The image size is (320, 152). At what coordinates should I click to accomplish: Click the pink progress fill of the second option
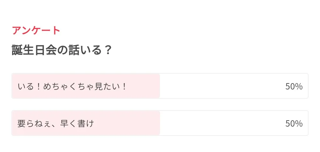coord(127,123)
